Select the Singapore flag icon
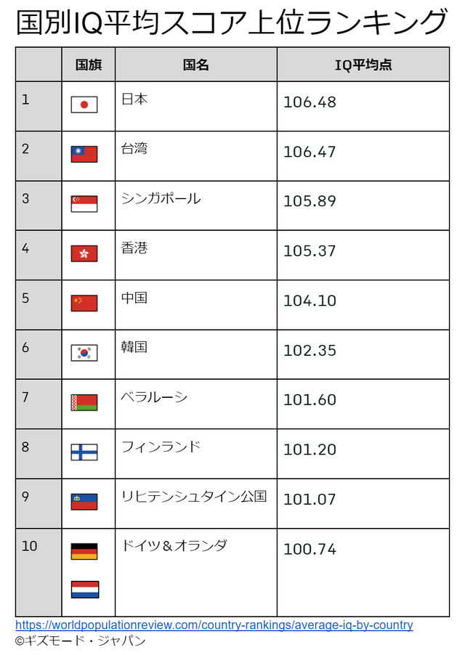The height and width of the screenshot is (655, 465). (x=84, y=203)
